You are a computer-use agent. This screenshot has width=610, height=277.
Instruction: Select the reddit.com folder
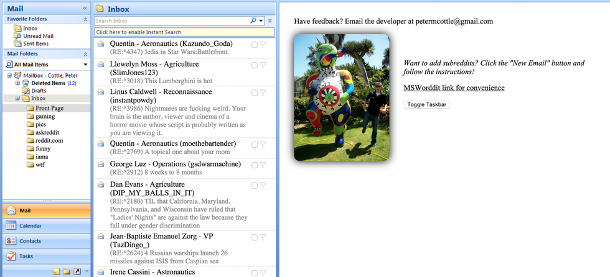(x=49, y=140)
